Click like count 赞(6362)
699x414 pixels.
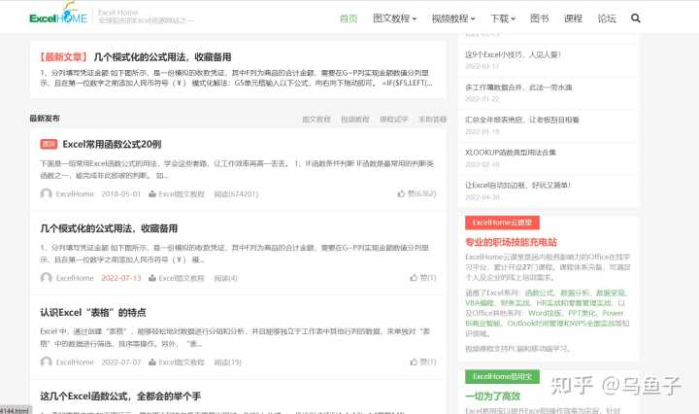point(421,193)
